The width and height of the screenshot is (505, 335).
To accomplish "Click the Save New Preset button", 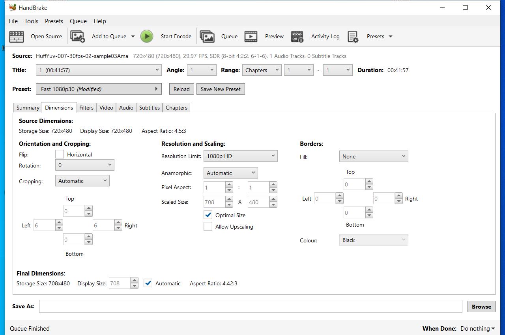I will (221, 89).
